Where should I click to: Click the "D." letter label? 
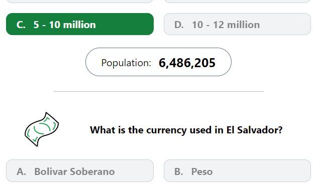tap(179, 25)
